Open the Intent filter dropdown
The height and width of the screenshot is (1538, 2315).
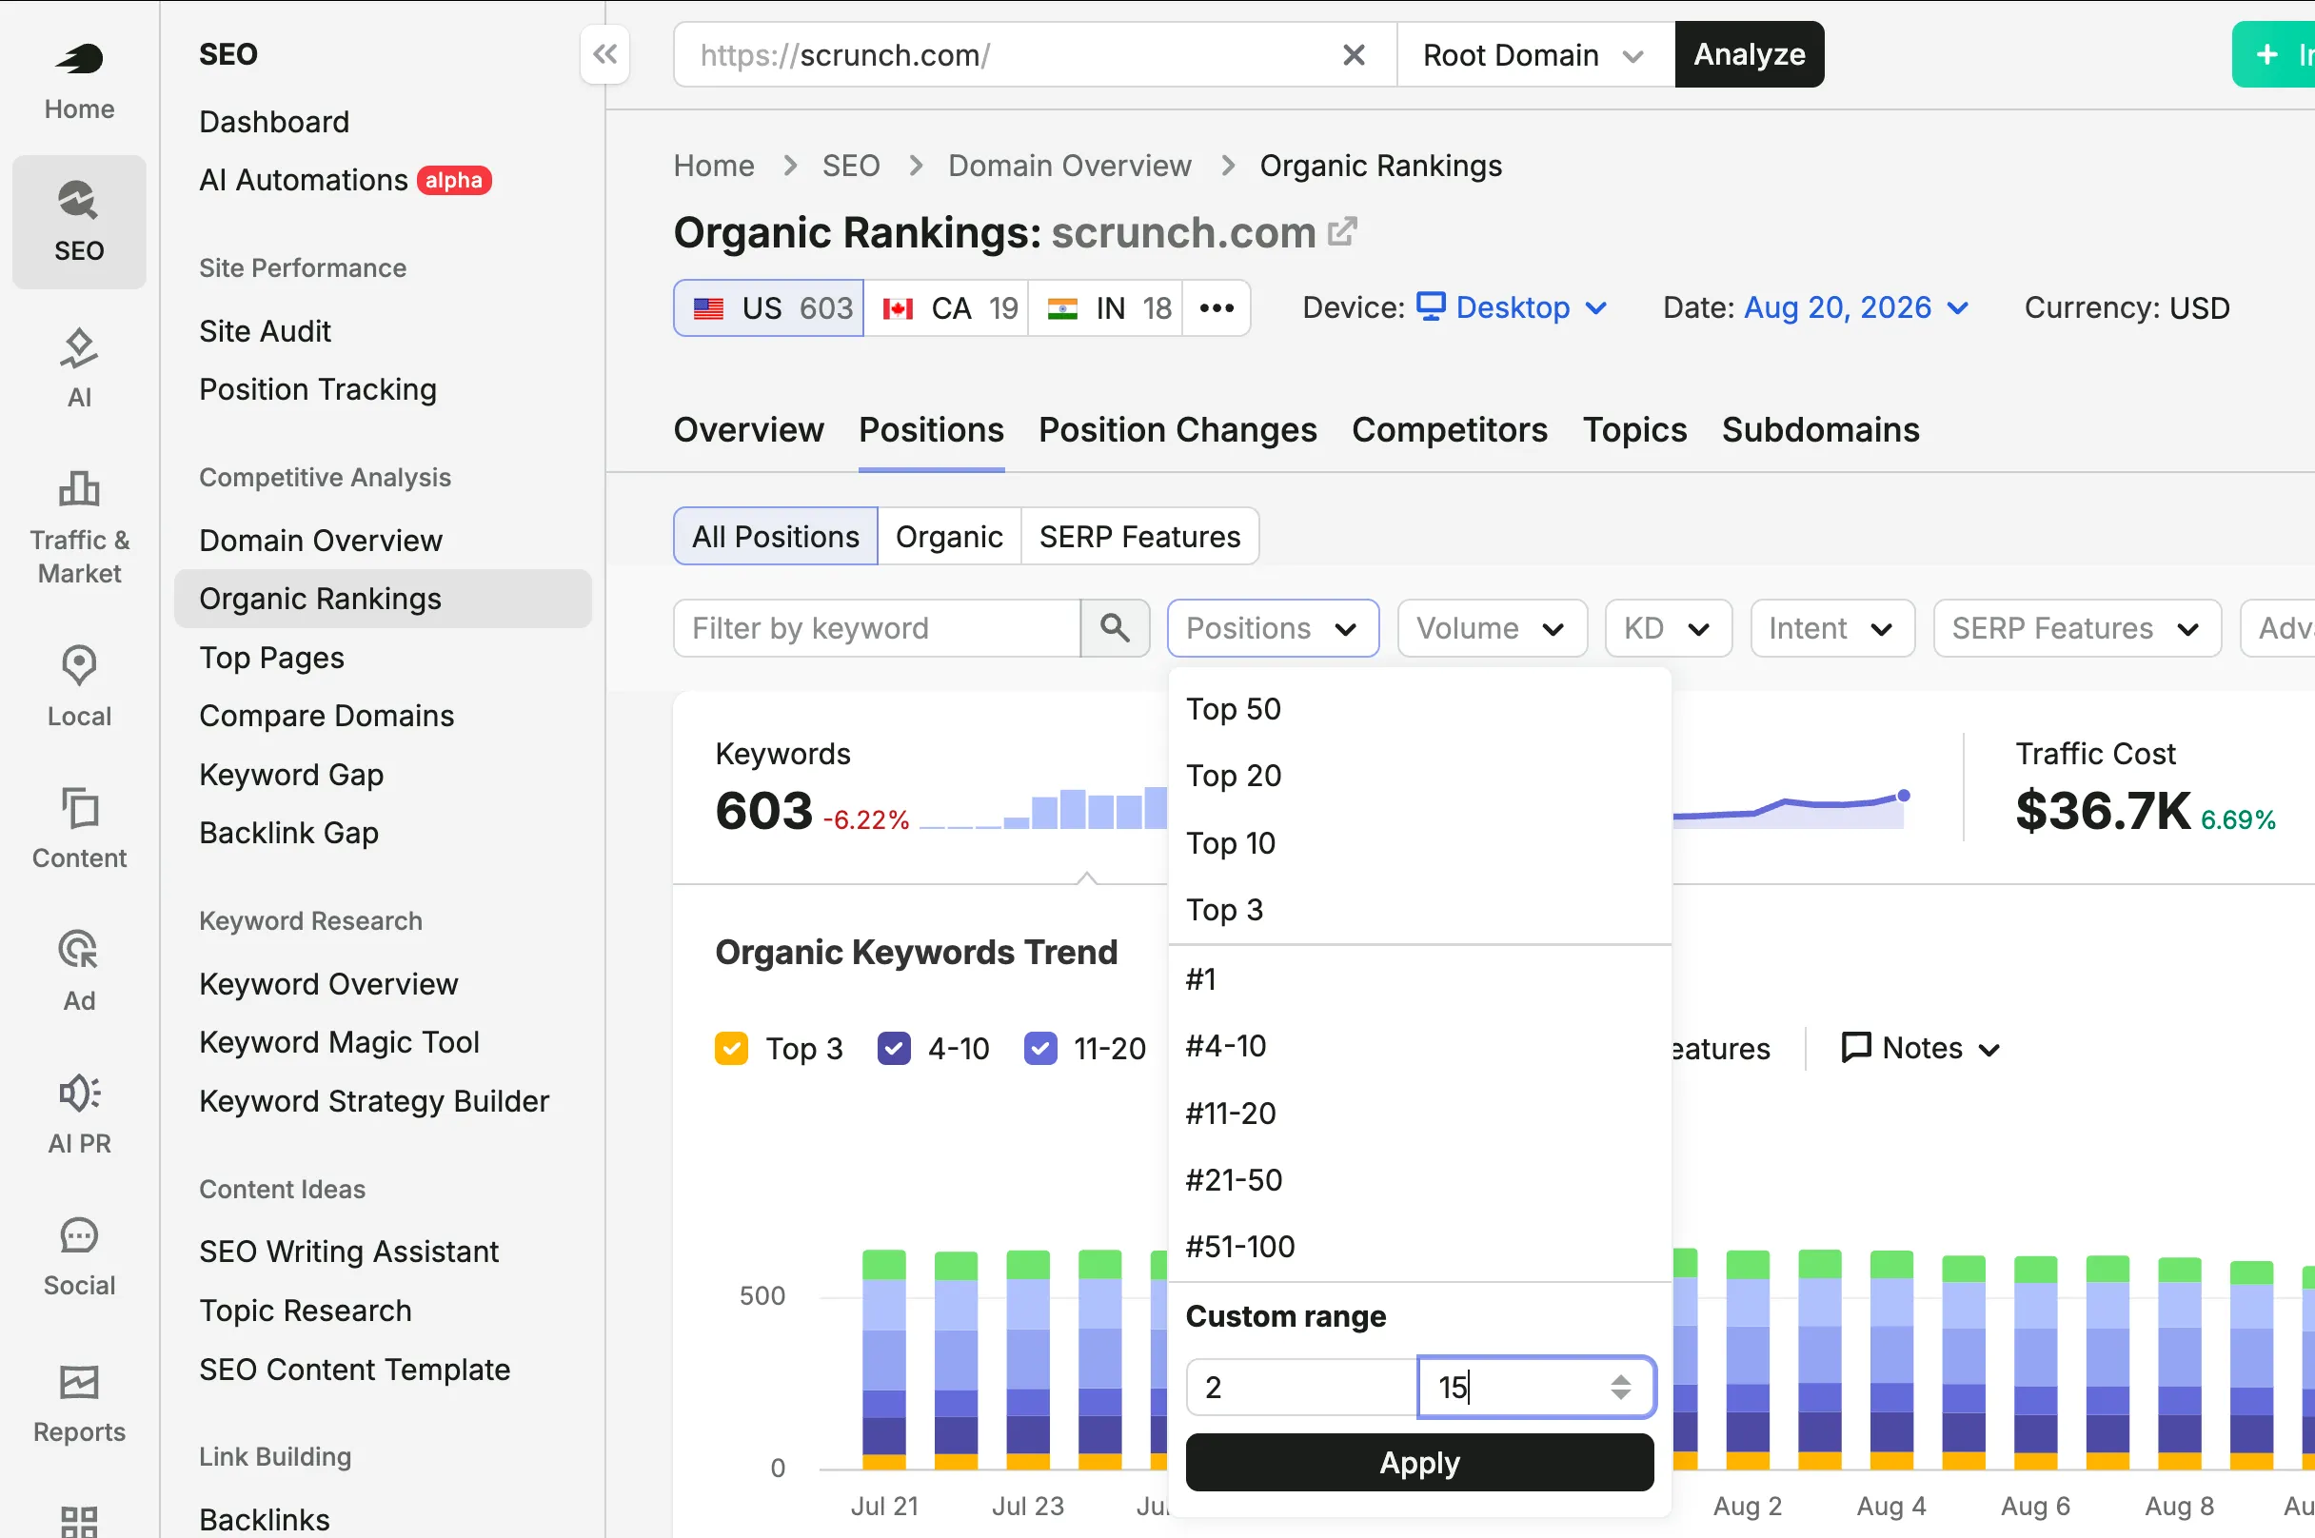[1832, 628]
